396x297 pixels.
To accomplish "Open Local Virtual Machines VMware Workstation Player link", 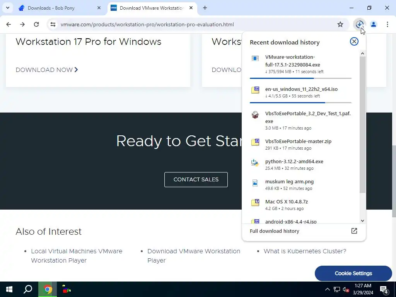I will pos(77,256).
